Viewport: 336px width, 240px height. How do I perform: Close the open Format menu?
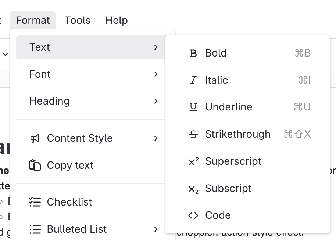click(33, 20)
